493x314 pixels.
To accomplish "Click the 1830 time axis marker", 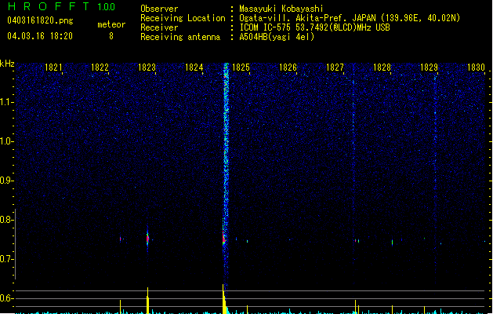I will pos(476,68).
